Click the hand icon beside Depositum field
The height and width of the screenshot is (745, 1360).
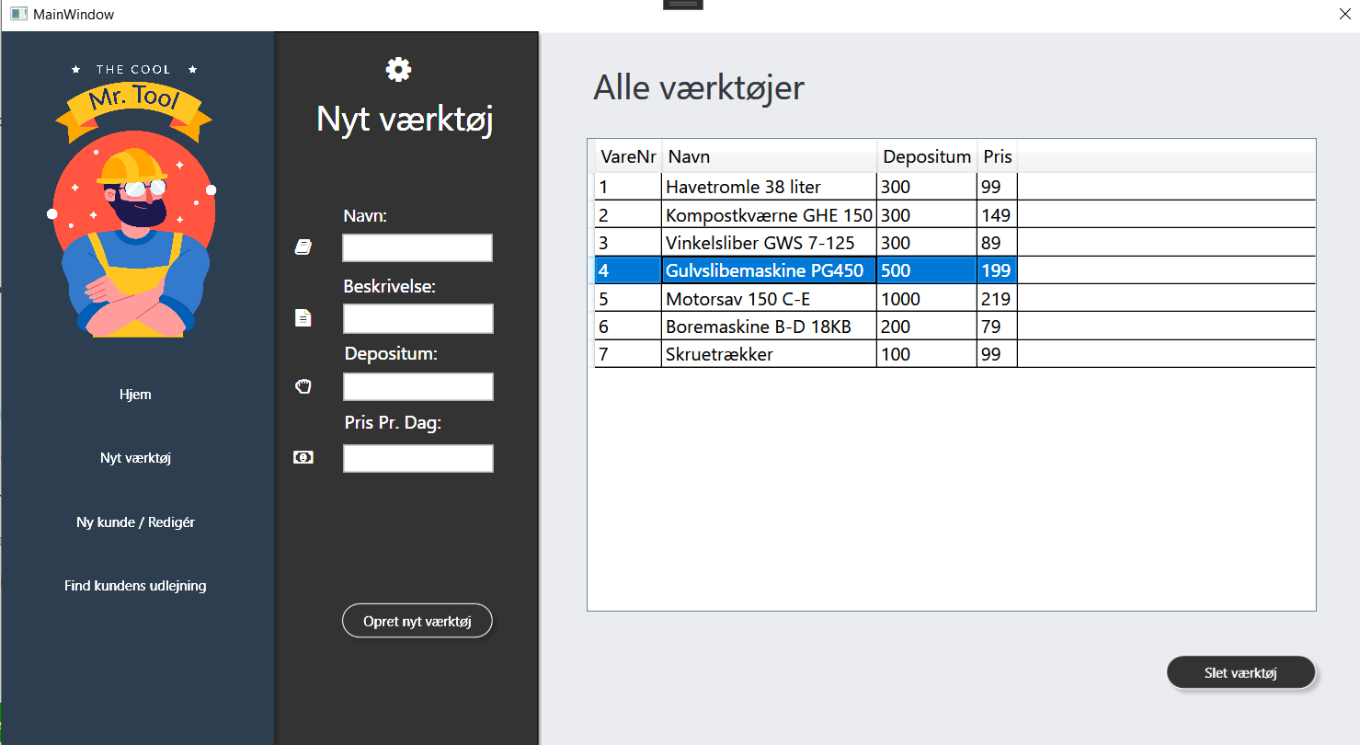click(303, 386)
